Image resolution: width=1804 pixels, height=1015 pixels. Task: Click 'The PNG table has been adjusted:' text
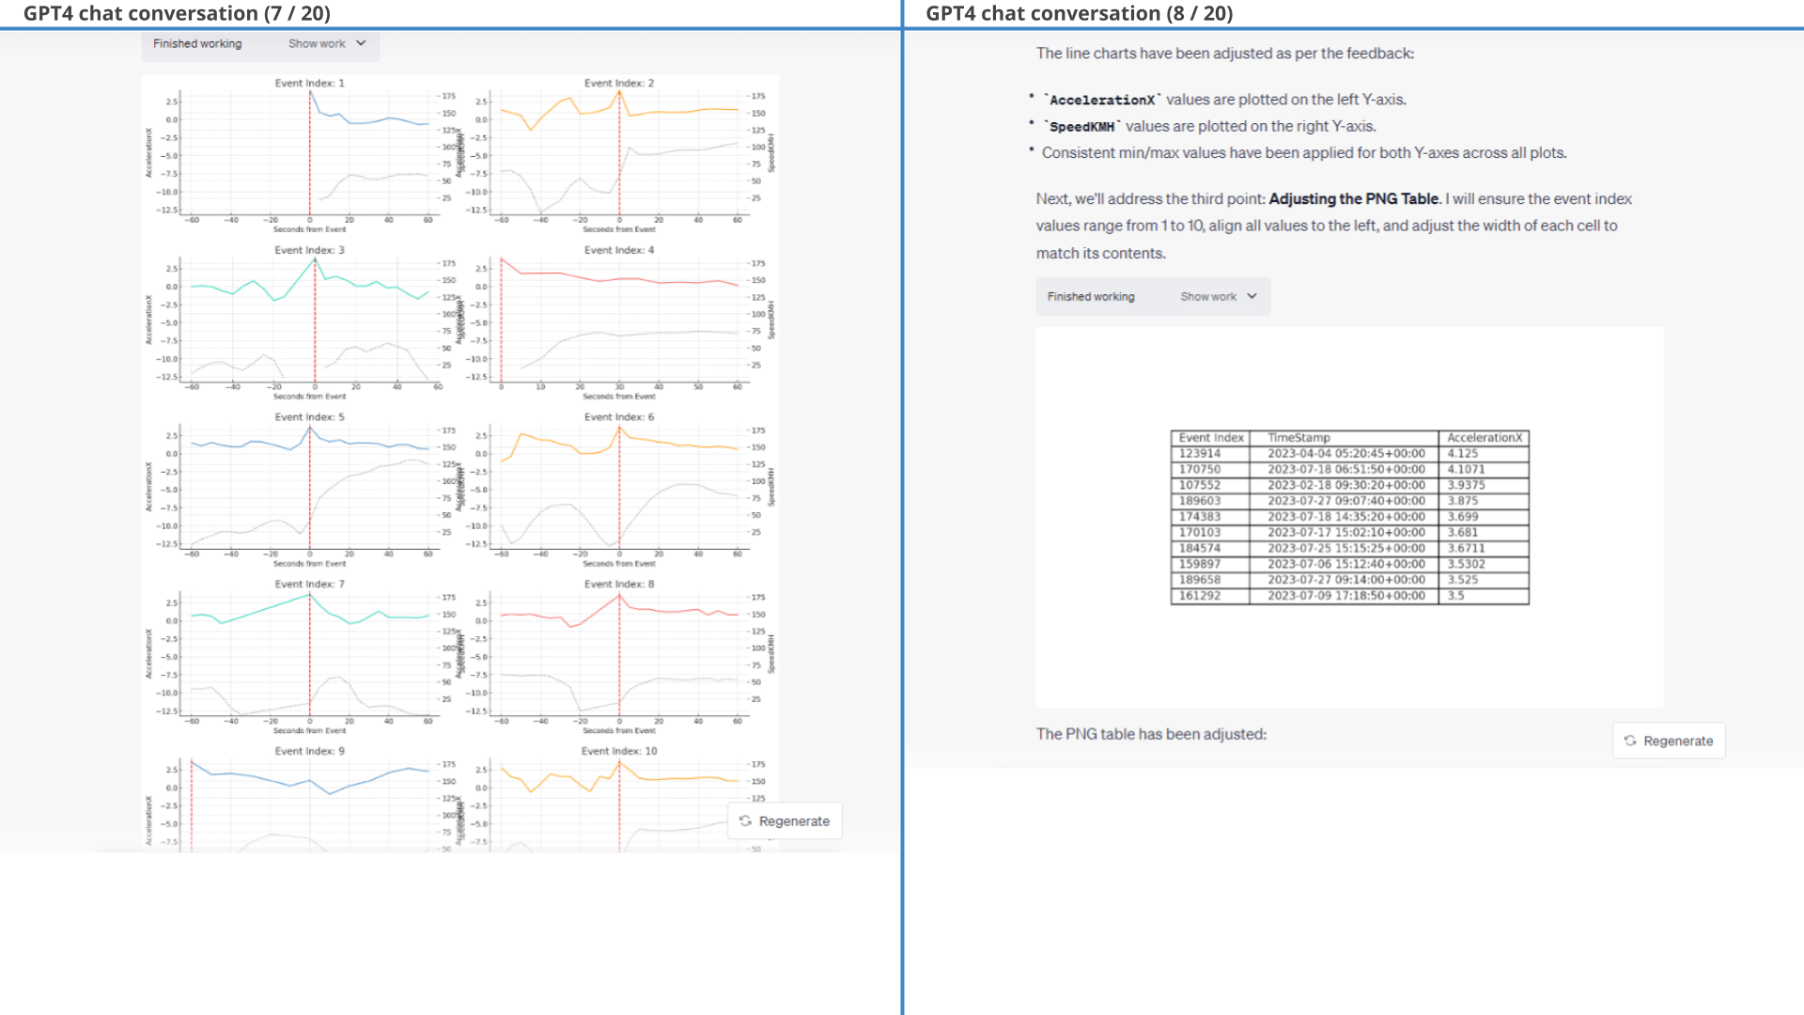(1151, 734)
